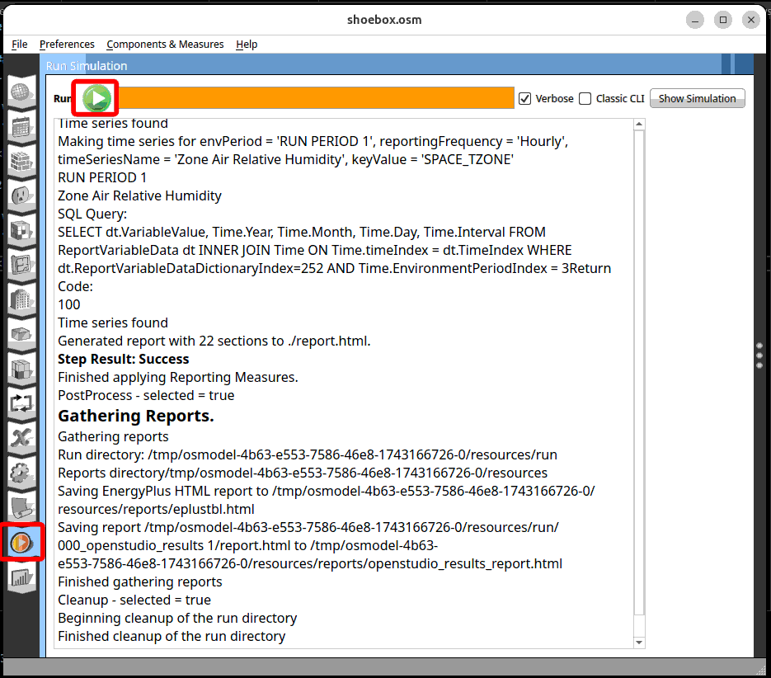Click the green Run play button
The height and width of the screenshot is (678, 771).
96,99
